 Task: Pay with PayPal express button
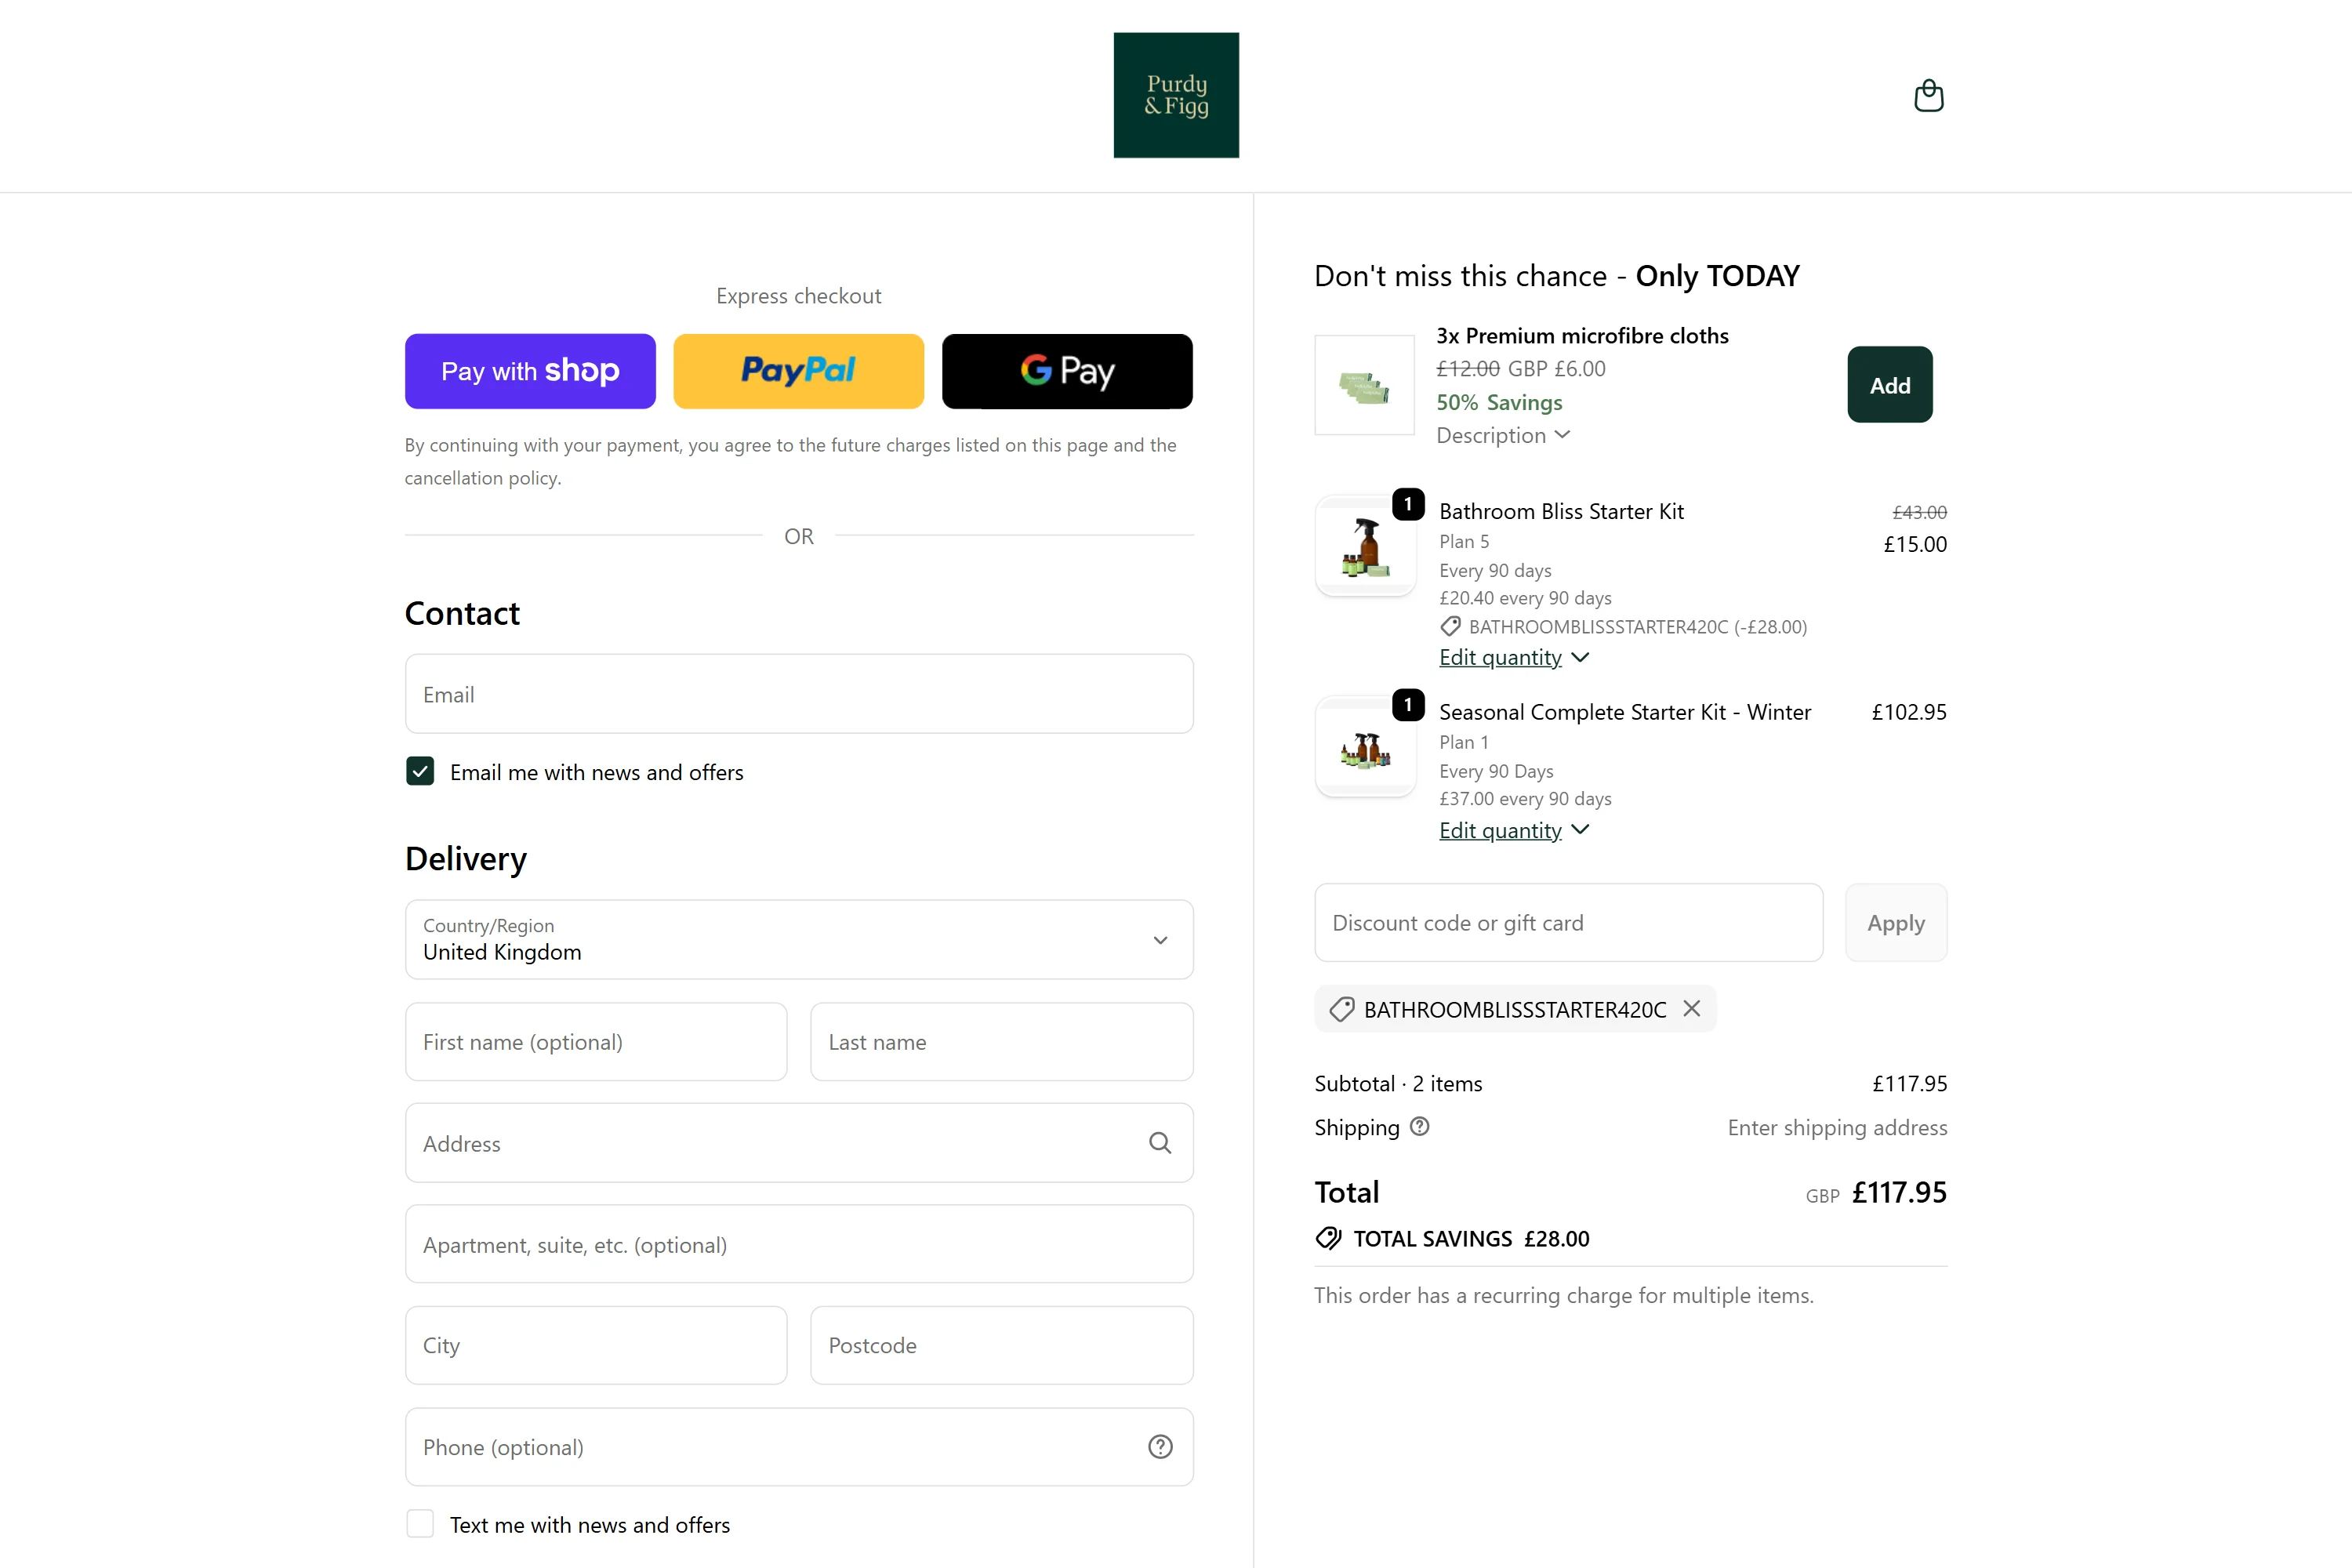tap(798, 371)
